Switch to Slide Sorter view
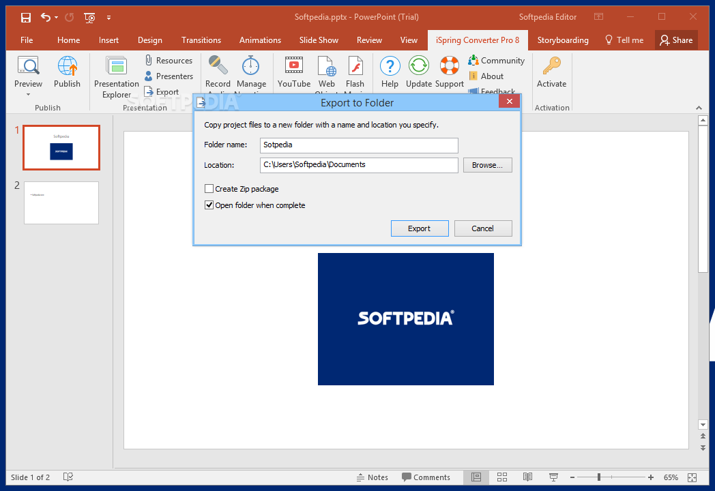 (502, 477)
